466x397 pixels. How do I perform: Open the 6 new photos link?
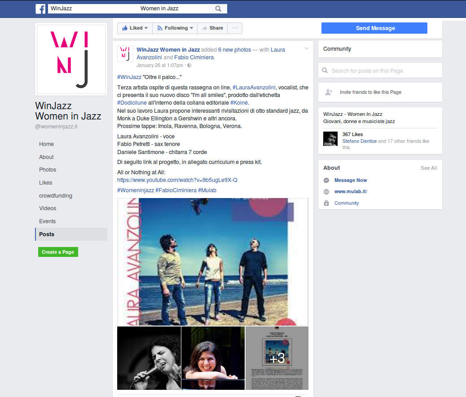pyautogui.click(x=234, y=50)
